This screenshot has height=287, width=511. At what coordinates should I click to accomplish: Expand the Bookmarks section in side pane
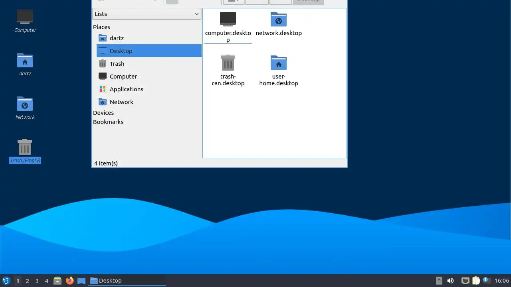pyautogui.click(x=108, y=122)
